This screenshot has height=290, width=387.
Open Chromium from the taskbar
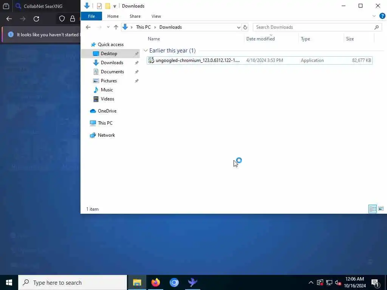(174, 282)
